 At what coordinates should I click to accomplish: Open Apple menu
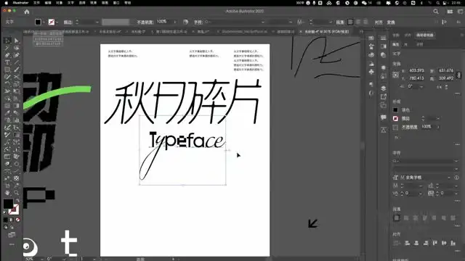pos(7,3)
